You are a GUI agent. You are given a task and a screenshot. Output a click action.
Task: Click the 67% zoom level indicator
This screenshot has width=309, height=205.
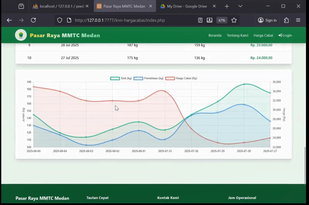[x=222, y=20]
